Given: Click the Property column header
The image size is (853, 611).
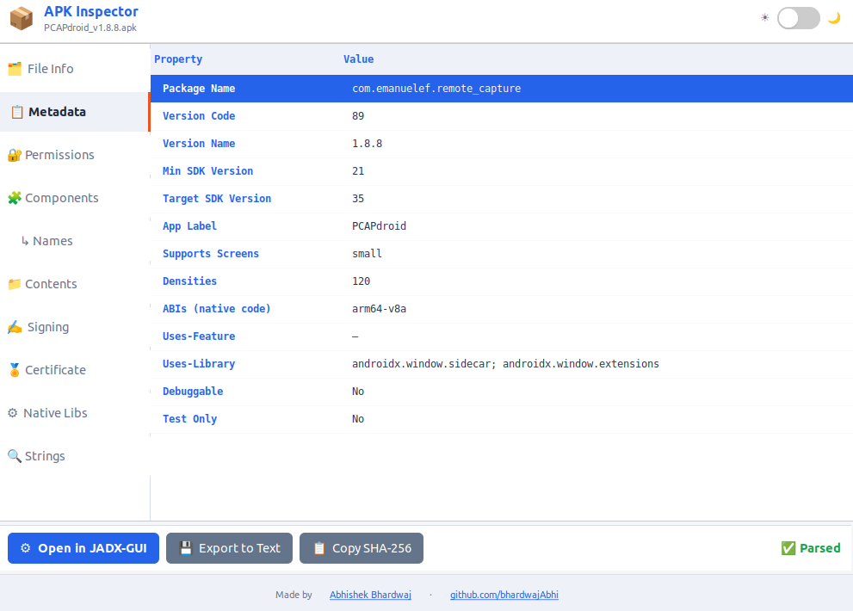Looking at the screenshot, I should (x=178, y=59).
